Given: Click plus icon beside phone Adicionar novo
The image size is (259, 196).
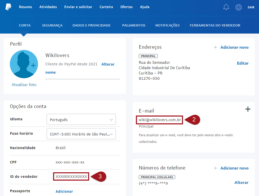Looking at the screenshot, I should [215, 168].
